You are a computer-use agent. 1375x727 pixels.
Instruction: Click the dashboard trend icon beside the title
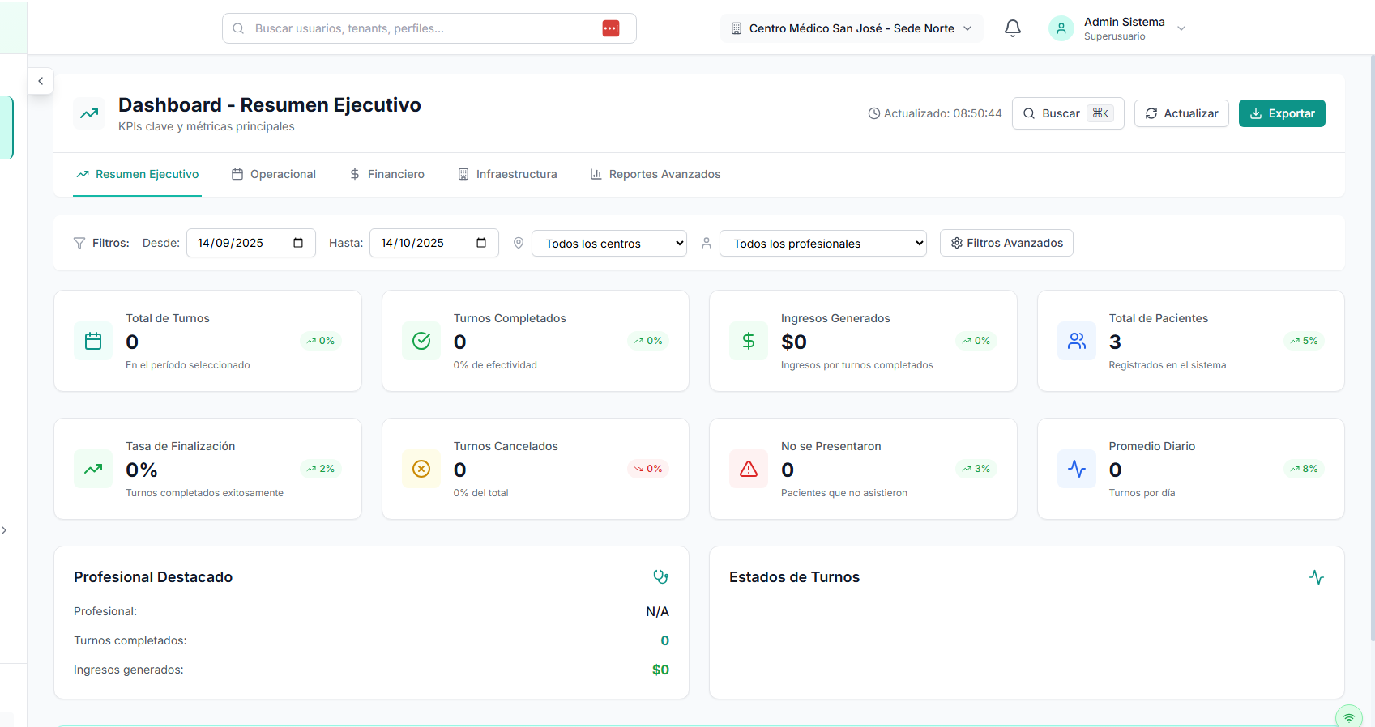click(x=89, y=113)
